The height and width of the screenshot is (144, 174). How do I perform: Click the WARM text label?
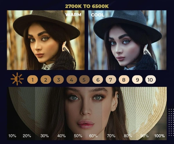(73, 15)
